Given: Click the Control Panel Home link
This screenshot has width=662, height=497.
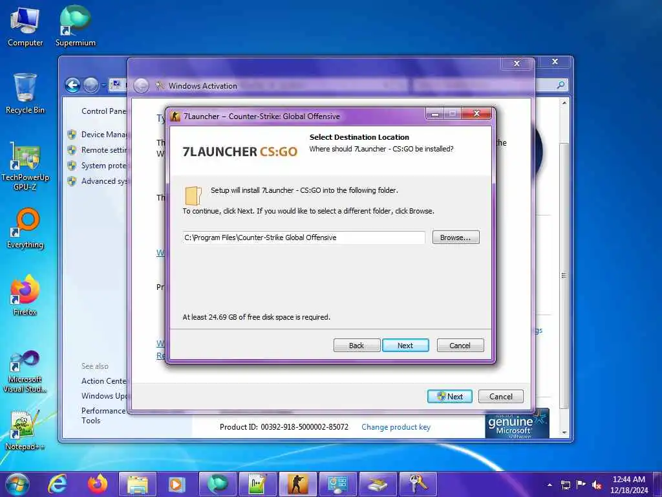Looking at the screenshot, I should point(103,111).
